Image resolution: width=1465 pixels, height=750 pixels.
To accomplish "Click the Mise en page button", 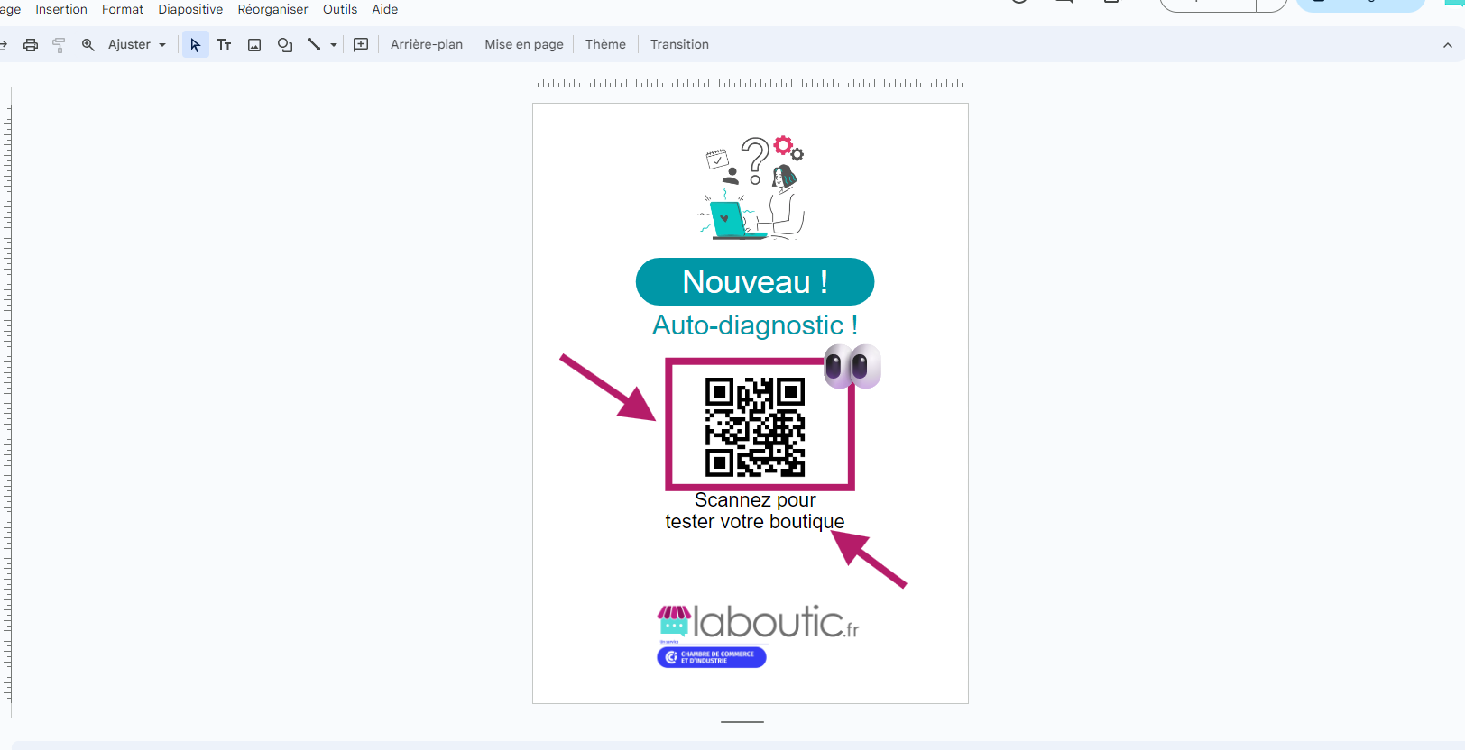I will pyautogui.click(x=524, y=44).
